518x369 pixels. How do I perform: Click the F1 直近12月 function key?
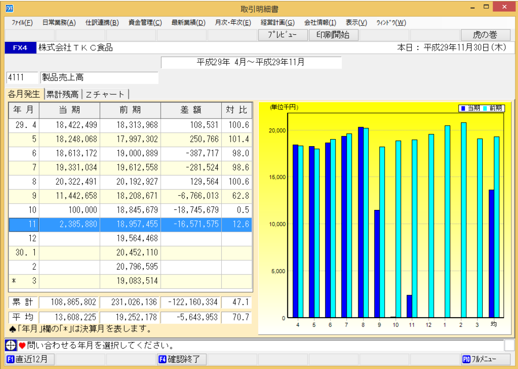click(27, 359)
